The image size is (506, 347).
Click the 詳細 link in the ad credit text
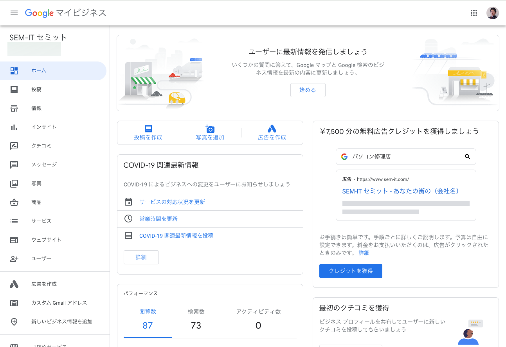[364, 253]
